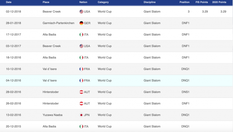
Task: Click the DNS1 position in Hinterstoder row
Action: 185,92
